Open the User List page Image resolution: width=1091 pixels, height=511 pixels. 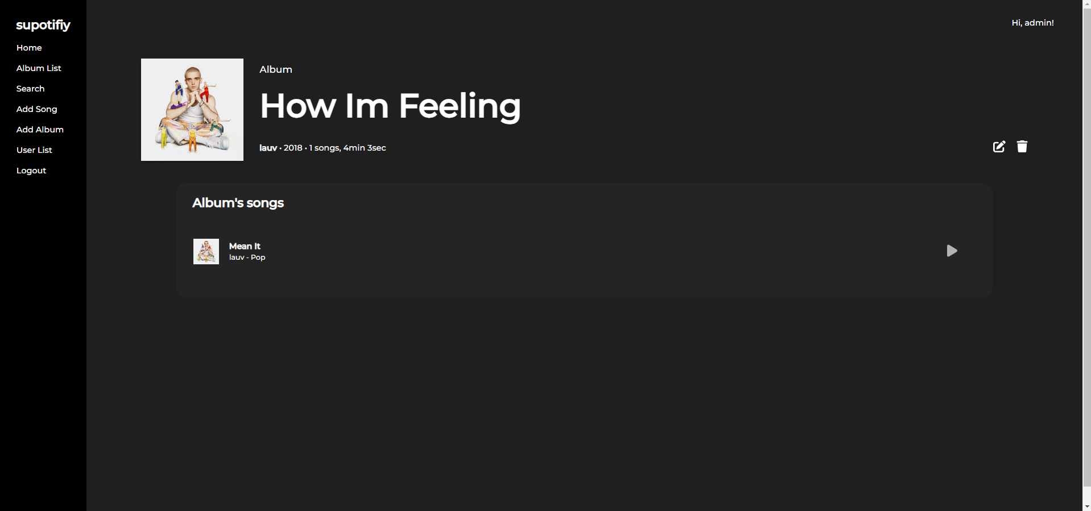[x=34, y=149]
